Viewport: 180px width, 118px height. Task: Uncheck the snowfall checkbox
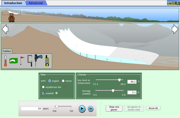(x=43, y=93)
